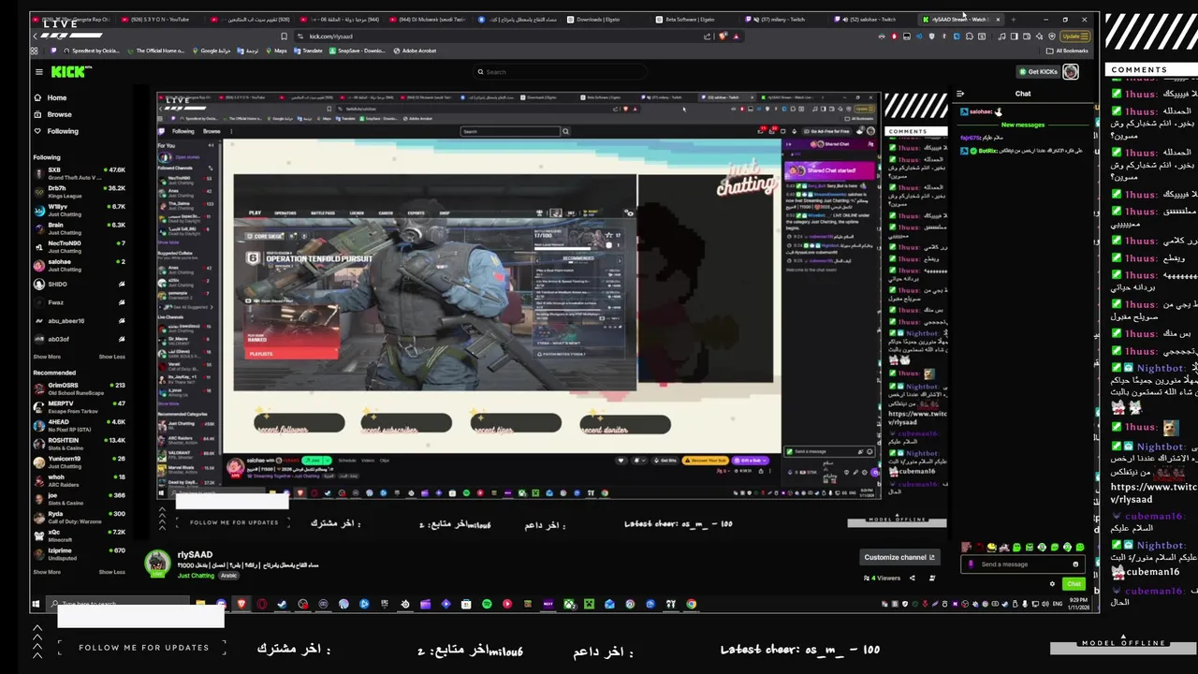The image size is (1198, 674).
Task: Click the bookmark icon left of the address bar
Action: (284, 37)
